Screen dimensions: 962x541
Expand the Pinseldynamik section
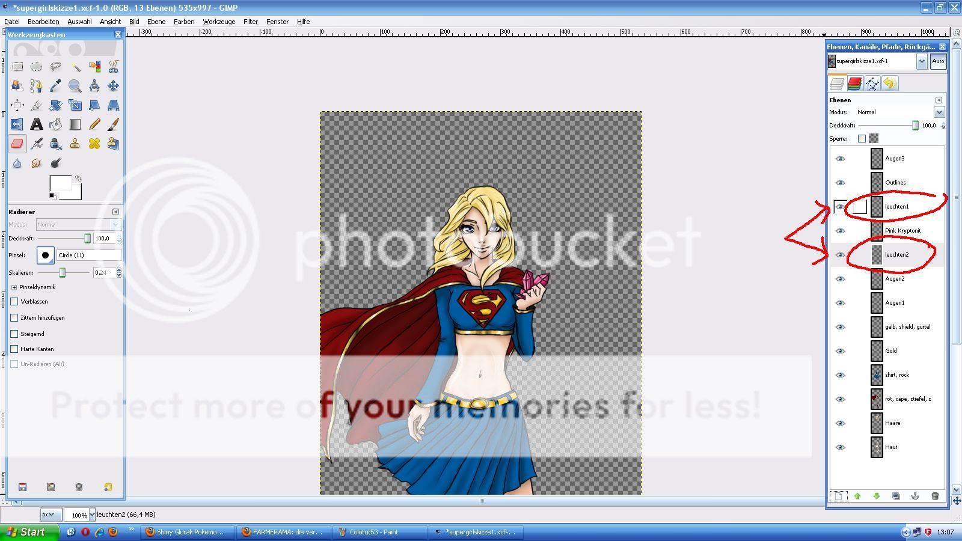click(x=14, y=287)
